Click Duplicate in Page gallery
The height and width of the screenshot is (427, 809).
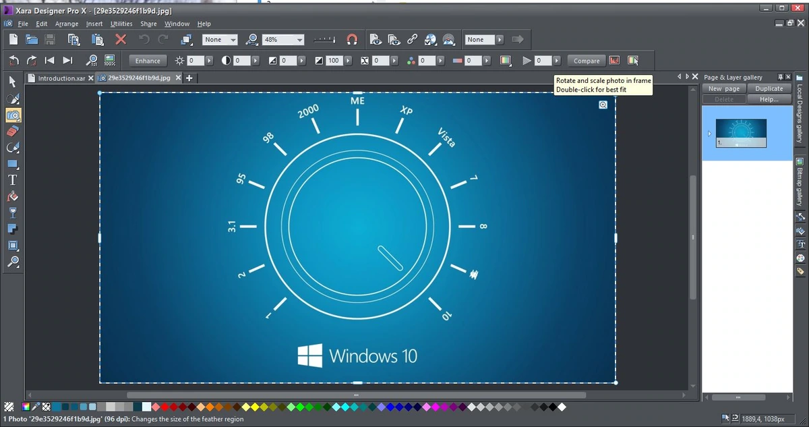[769, 88]
